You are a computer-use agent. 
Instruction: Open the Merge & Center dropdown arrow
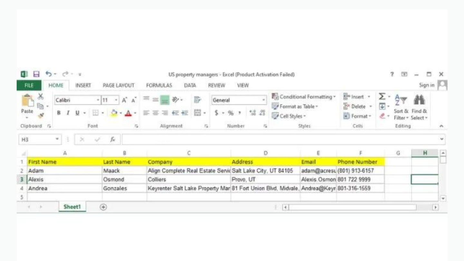[205, 113]
